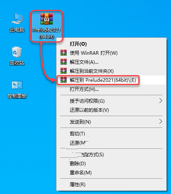The image size is (171, 194).
Task: Choose 剪切(T) from the menu
Action: (x=77, y=134)
